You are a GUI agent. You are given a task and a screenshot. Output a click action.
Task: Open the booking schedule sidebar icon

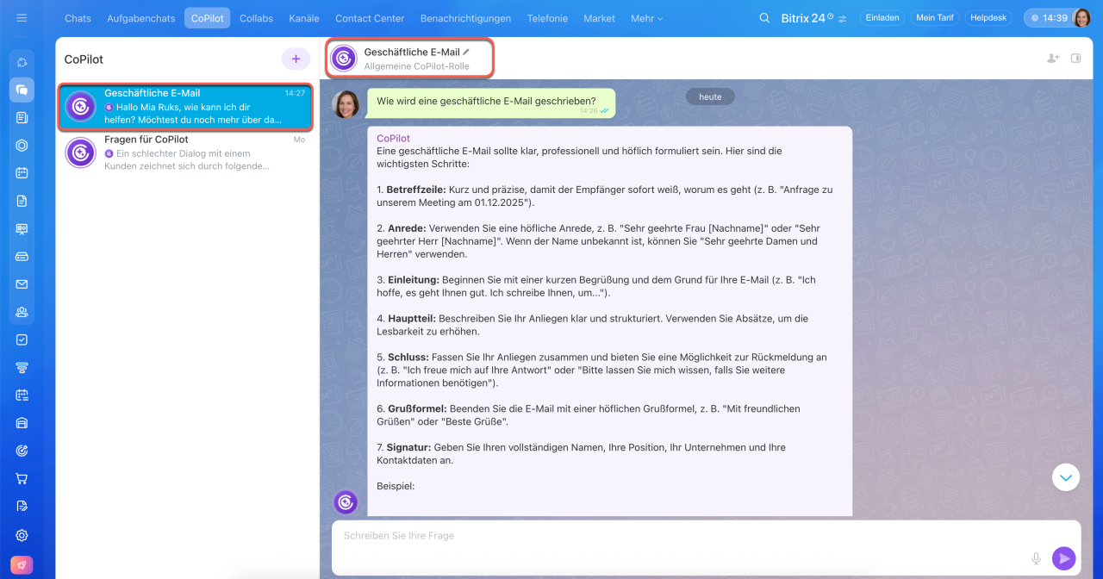(x=22, y=395)
